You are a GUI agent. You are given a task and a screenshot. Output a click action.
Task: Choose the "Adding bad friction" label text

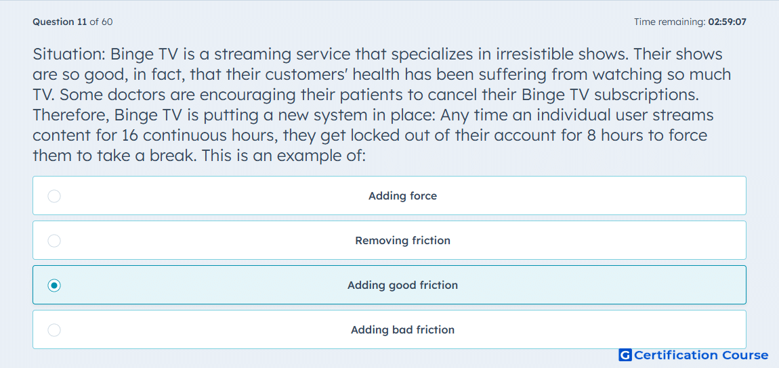(x=402, y=330)
